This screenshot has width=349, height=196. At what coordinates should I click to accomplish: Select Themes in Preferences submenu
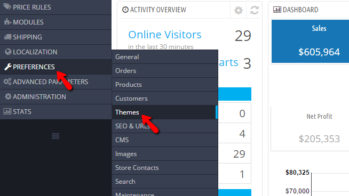(x=165, y=112)
